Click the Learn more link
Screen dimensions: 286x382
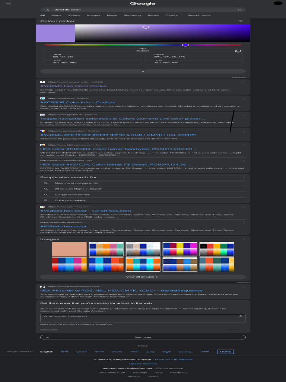point(49,329)
